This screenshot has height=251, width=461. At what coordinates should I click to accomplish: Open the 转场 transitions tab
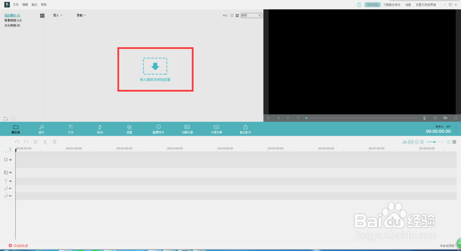click(100, 129)
